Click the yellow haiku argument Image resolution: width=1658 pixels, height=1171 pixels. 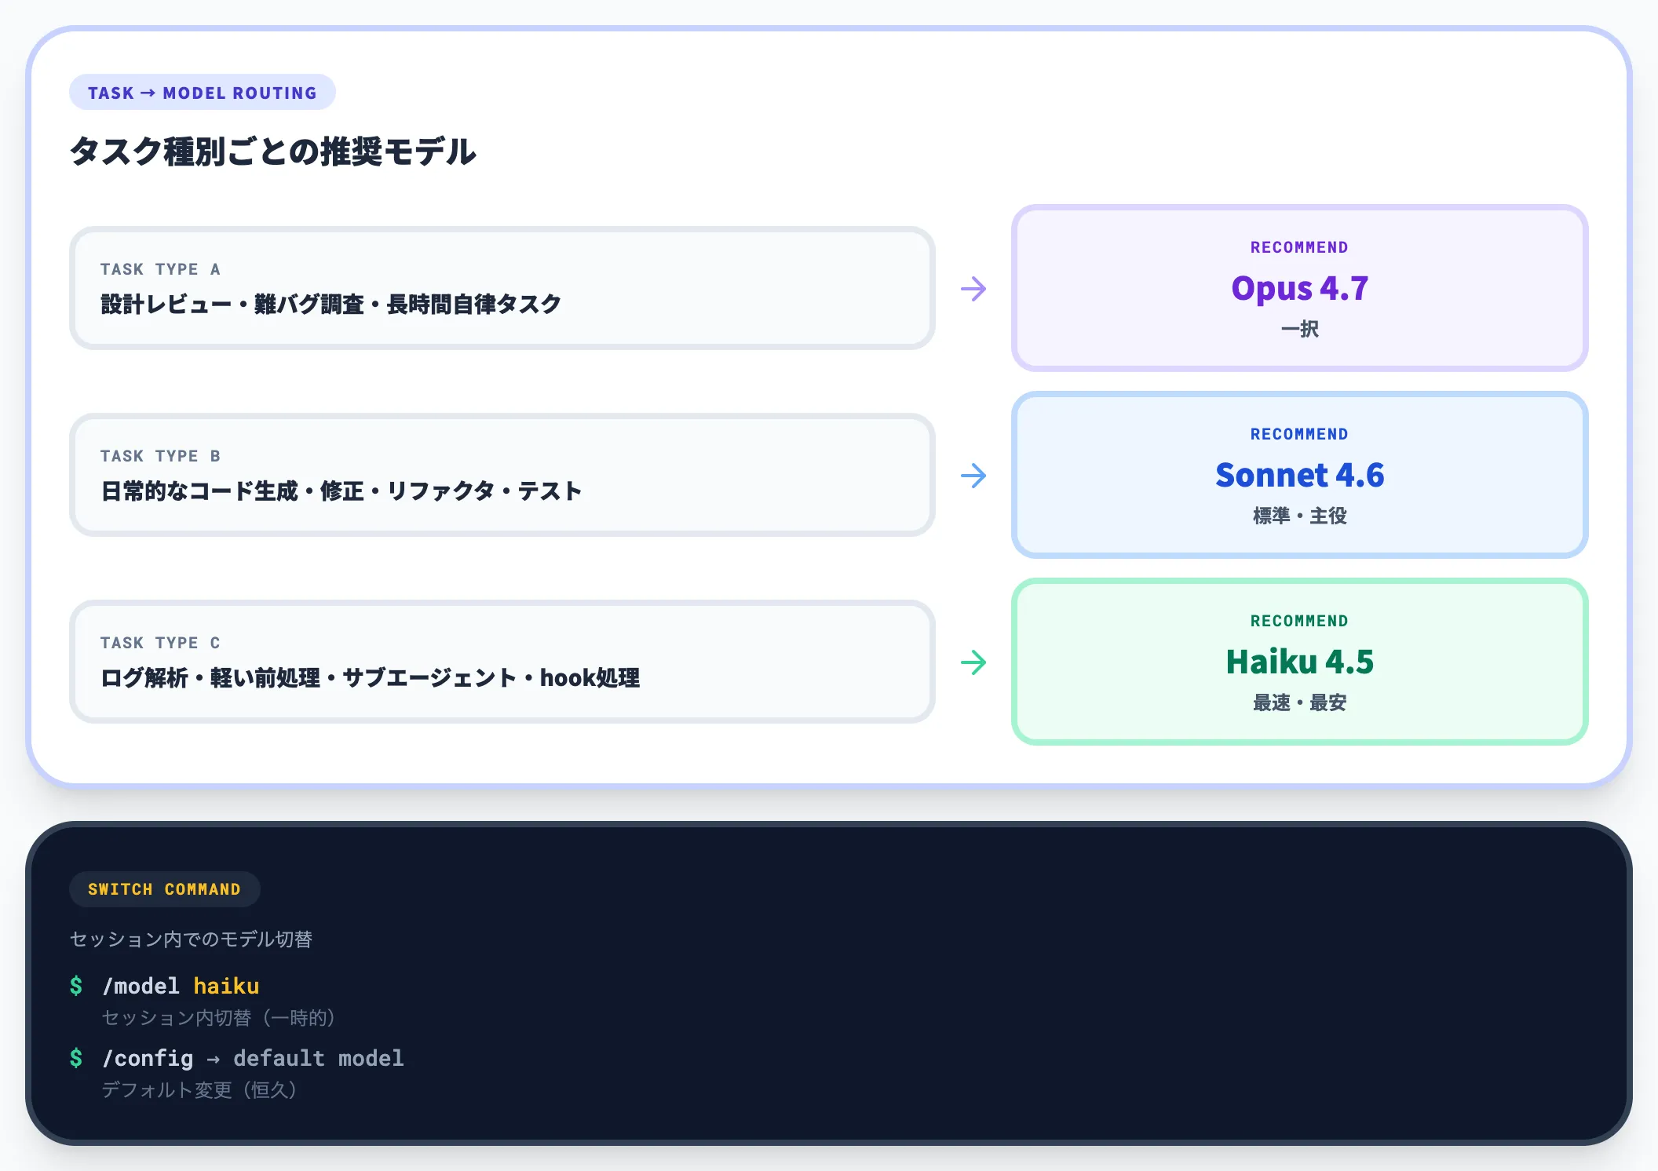226,986
